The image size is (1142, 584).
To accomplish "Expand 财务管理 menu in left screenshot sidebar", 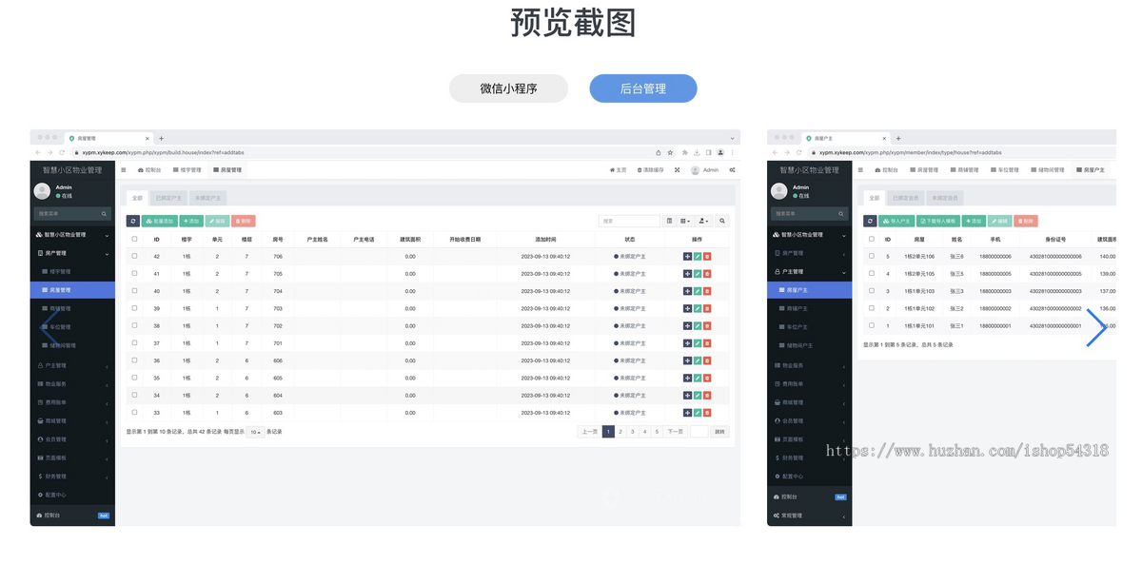I will coord(72,477).
